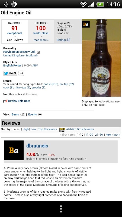
Task: Open the tweet count bubble 24
Action: coord(21,73)
